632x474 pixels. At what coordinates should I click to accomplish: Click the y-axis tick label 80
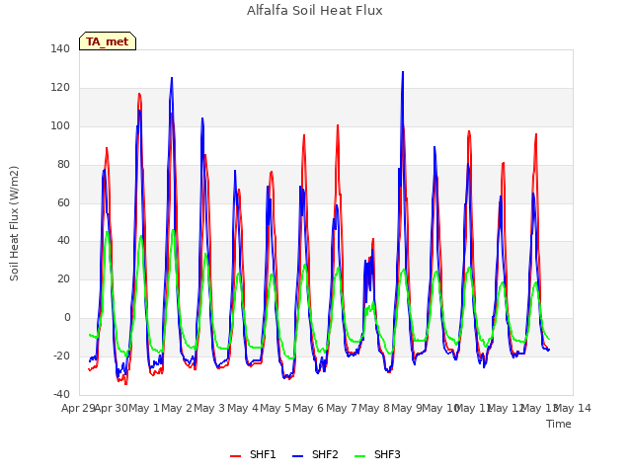click(63, 165)
